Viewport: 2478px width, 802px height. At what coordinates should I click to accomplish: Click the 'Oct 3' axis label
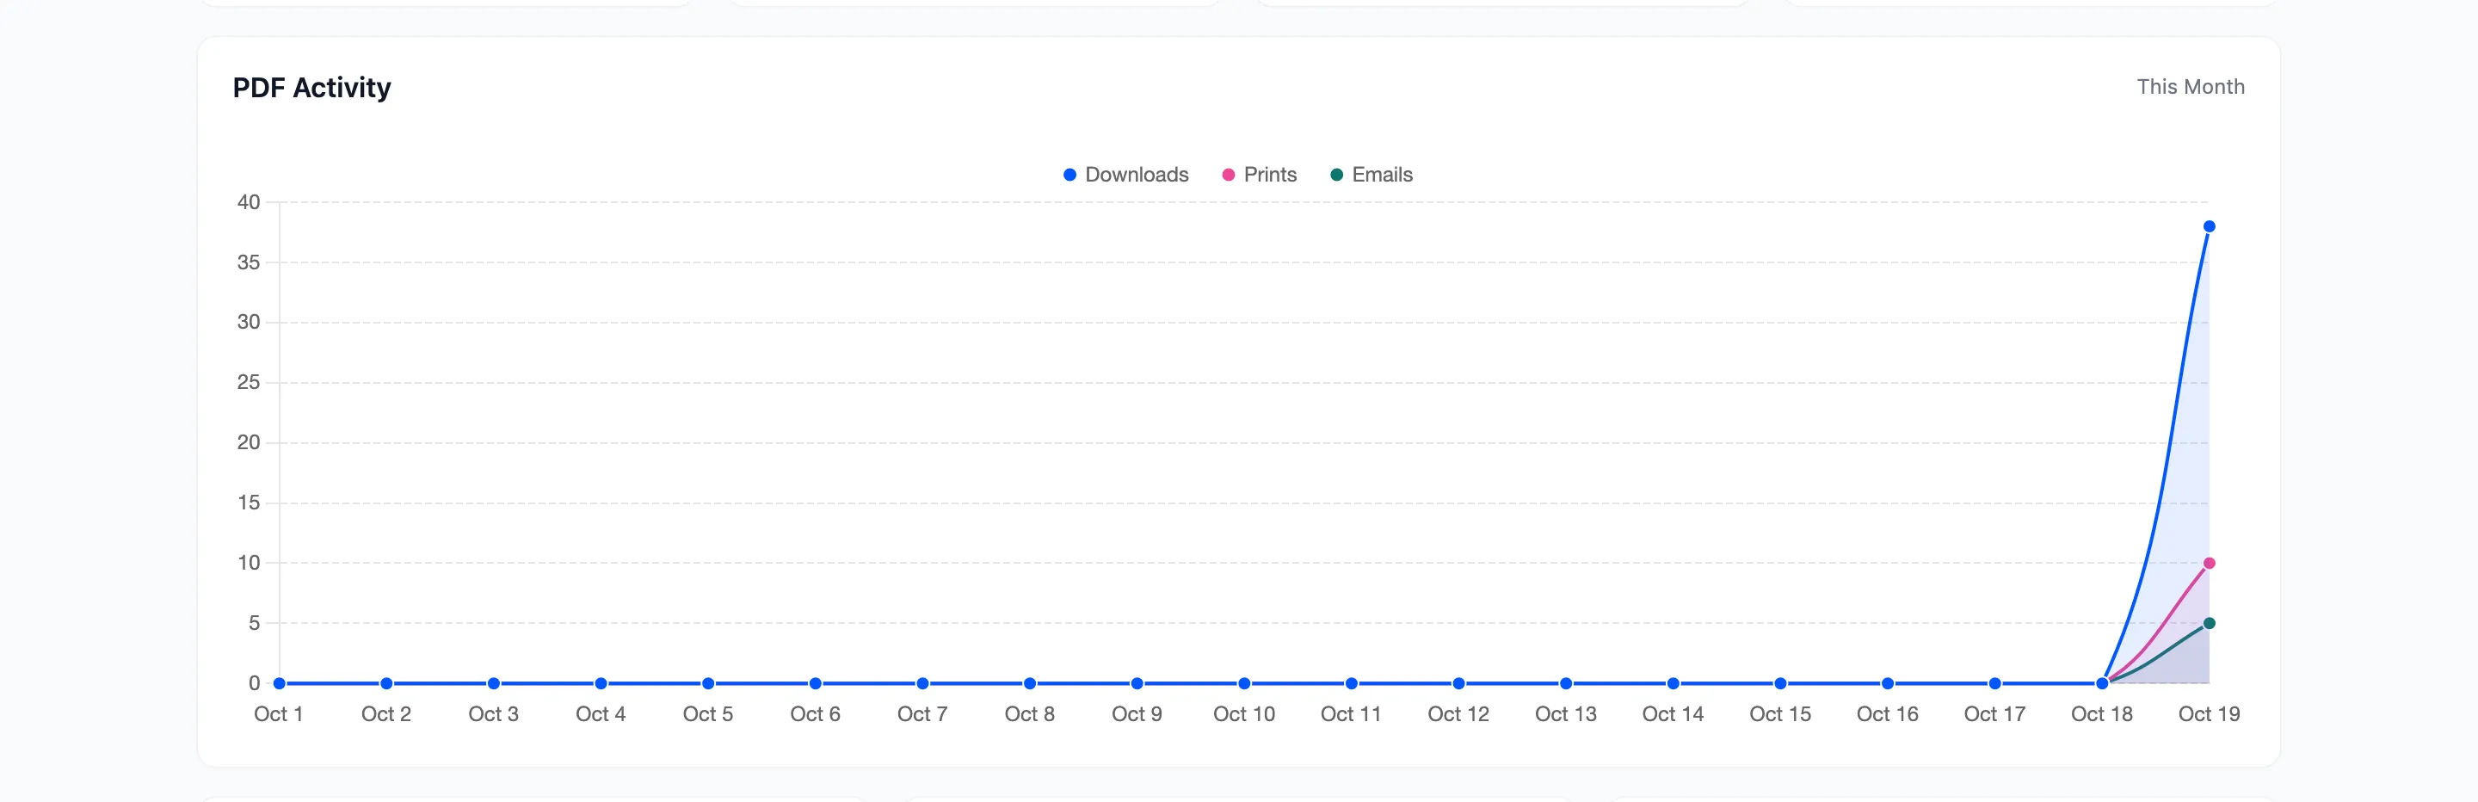coord(494,714)
